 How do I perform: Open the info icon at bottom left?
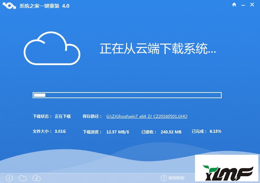tap(9, 178)
